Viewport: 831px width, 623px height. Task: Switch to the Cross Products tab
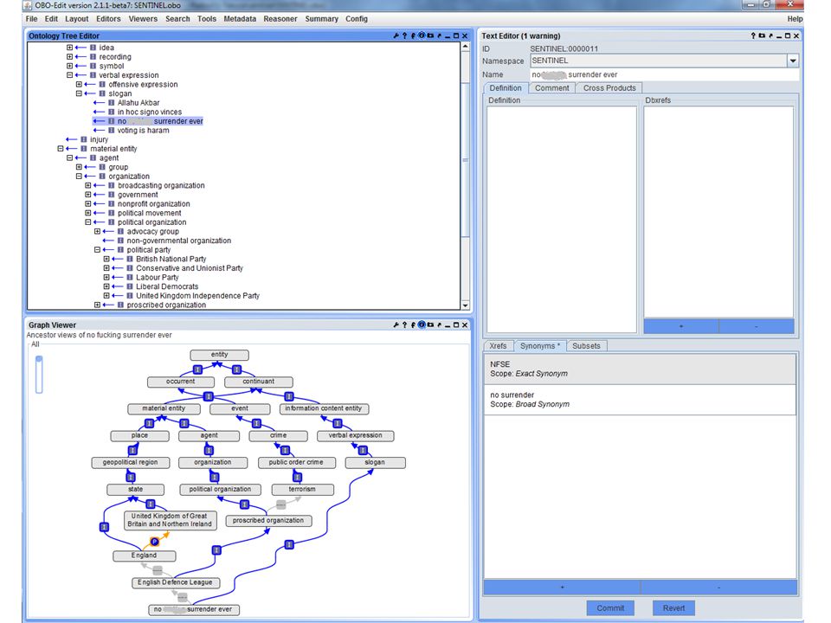609,88
